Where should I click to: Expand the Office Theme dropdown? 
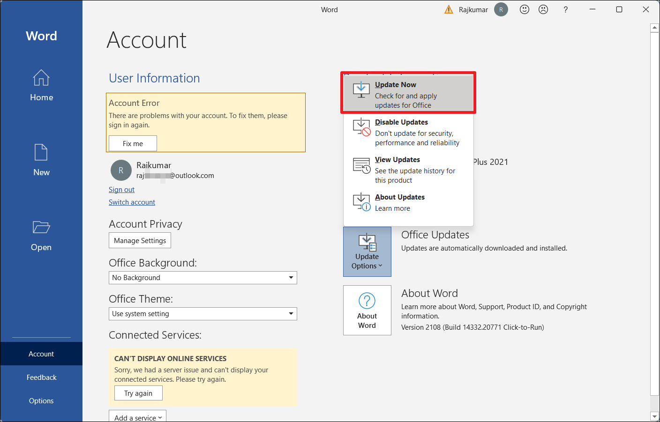(x=291, y=314)
